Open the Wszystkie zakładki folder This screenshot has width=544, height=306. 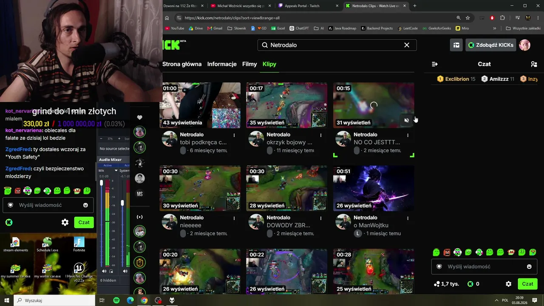[523, 28]
